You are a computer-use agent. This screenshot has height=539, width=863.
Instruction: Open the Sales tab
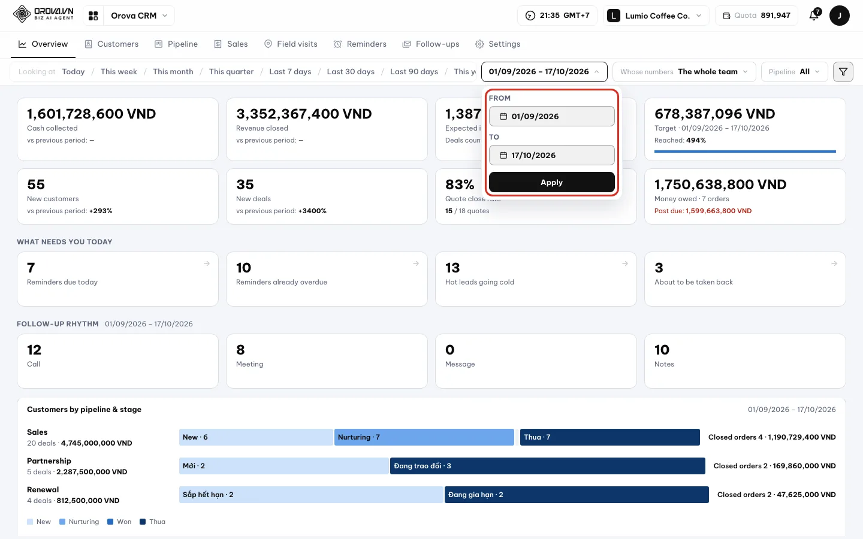coord(231,44)
